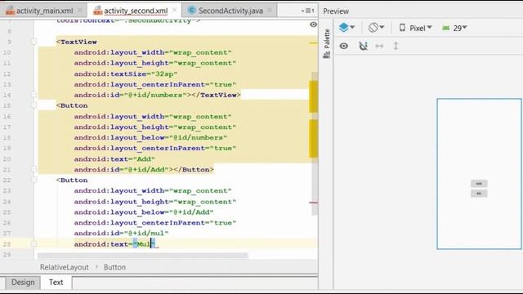This screenshot has width=523, height=294.
Task: Collapse first Button tag fold at line 15
Action: click(34, 105)
